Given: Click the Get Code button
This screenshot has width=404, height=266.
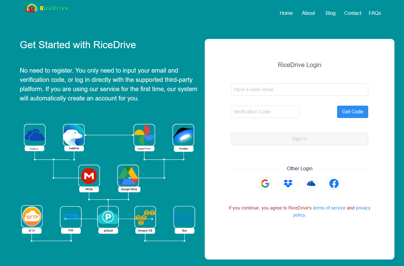Looking at the screenshot, I should [352, 112].
